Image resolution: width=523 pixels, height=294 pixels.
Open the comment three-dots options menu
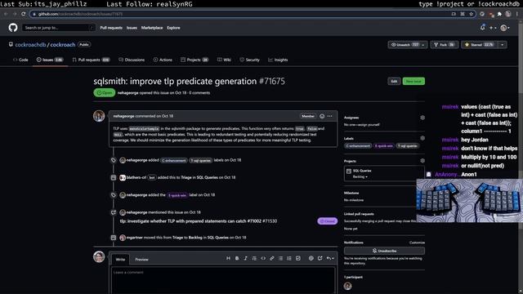330,116
